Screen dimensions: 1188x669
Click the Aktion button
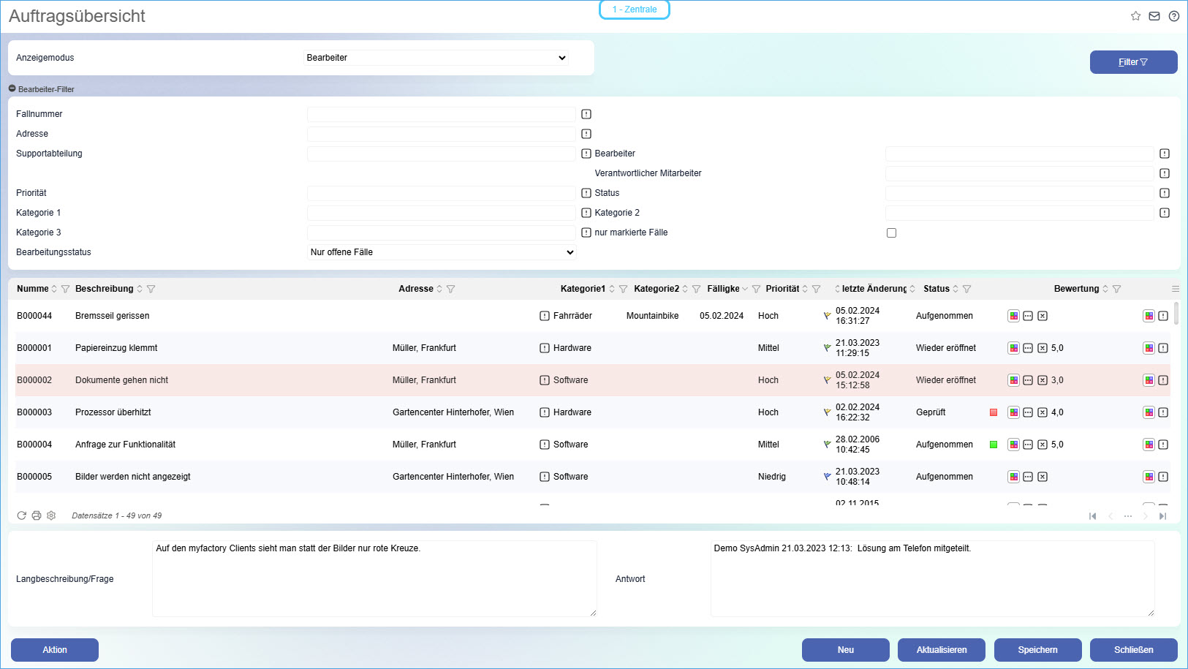tap(55, 650)
